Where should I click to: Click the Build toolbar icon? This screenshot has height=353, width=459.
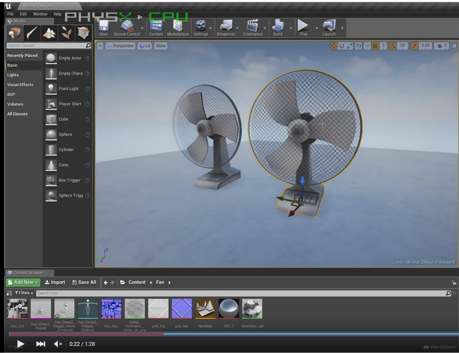point(278,28)
